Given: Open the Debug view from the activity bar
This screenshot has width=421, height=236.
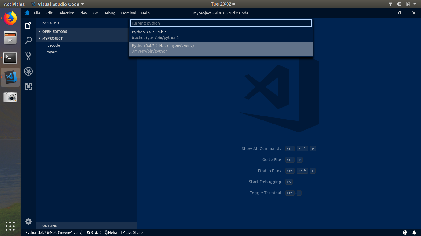Looking at the screenshot, I should point(28,71).
